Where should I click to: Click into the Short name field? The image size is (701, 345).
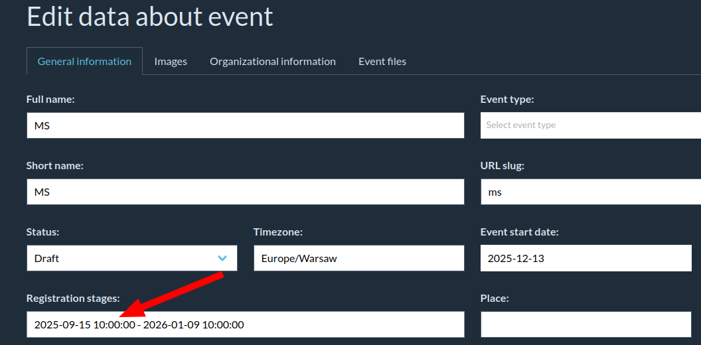pos(245,192)
